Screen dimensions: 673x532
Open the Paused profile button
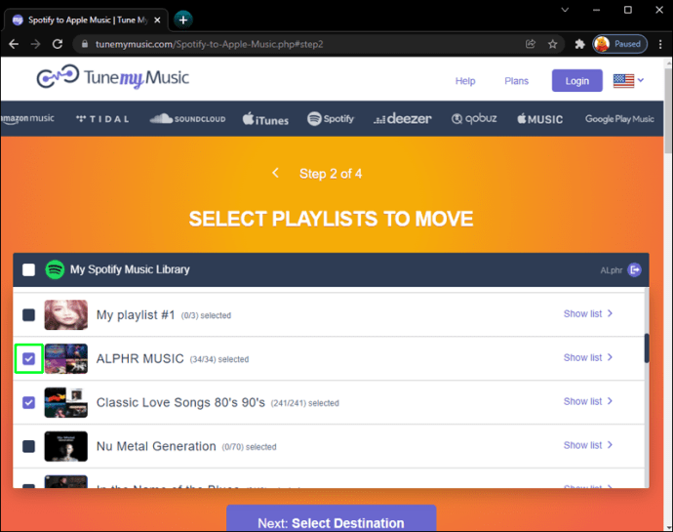tap(619, 44)
